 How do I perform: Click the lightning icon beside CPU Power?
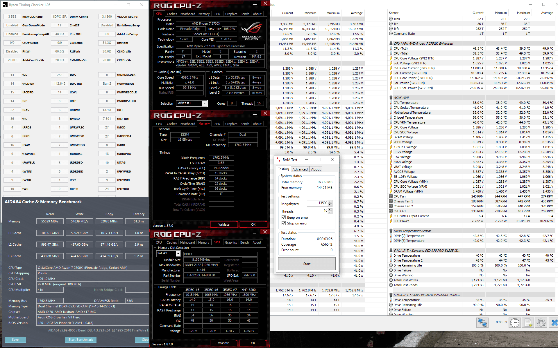[x=391, y=221]
